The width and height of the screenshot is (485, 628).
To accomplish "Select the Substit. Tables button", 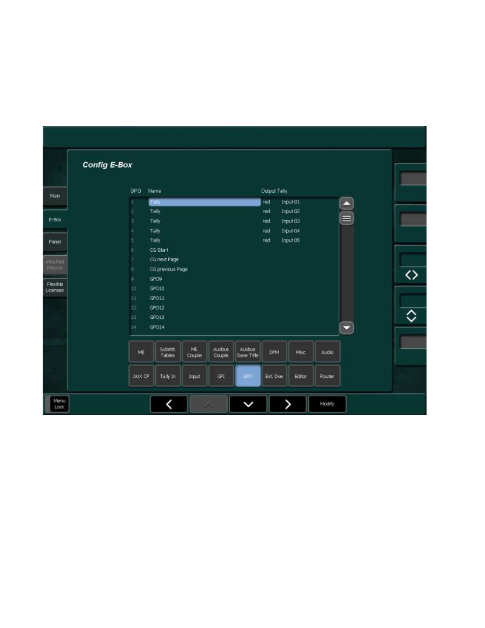I will click(168, 352).
